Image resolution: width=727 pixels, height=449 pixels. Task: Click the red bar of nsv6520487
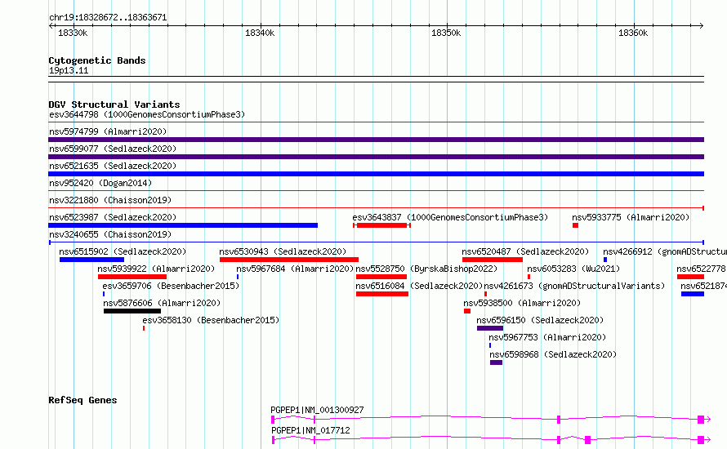click(x=493, y=260)
